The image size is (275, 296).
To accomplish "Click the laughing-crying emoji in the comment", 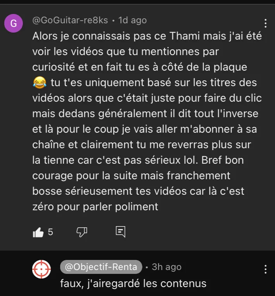I will tap(40, 83).
